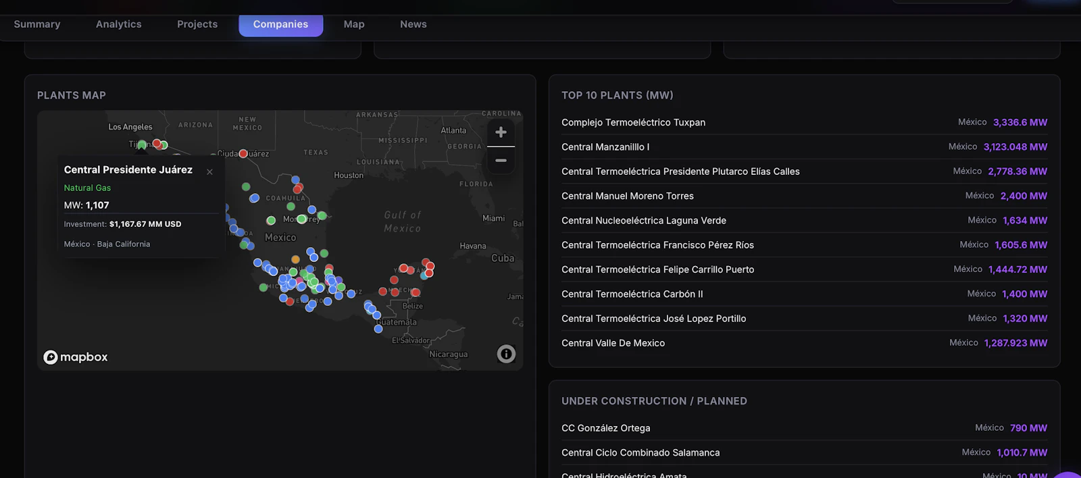This screenshot has width=1081, height=478.
Task: Click the Central Presidente Juárez popup title
Action: click(x=128, y=169)
